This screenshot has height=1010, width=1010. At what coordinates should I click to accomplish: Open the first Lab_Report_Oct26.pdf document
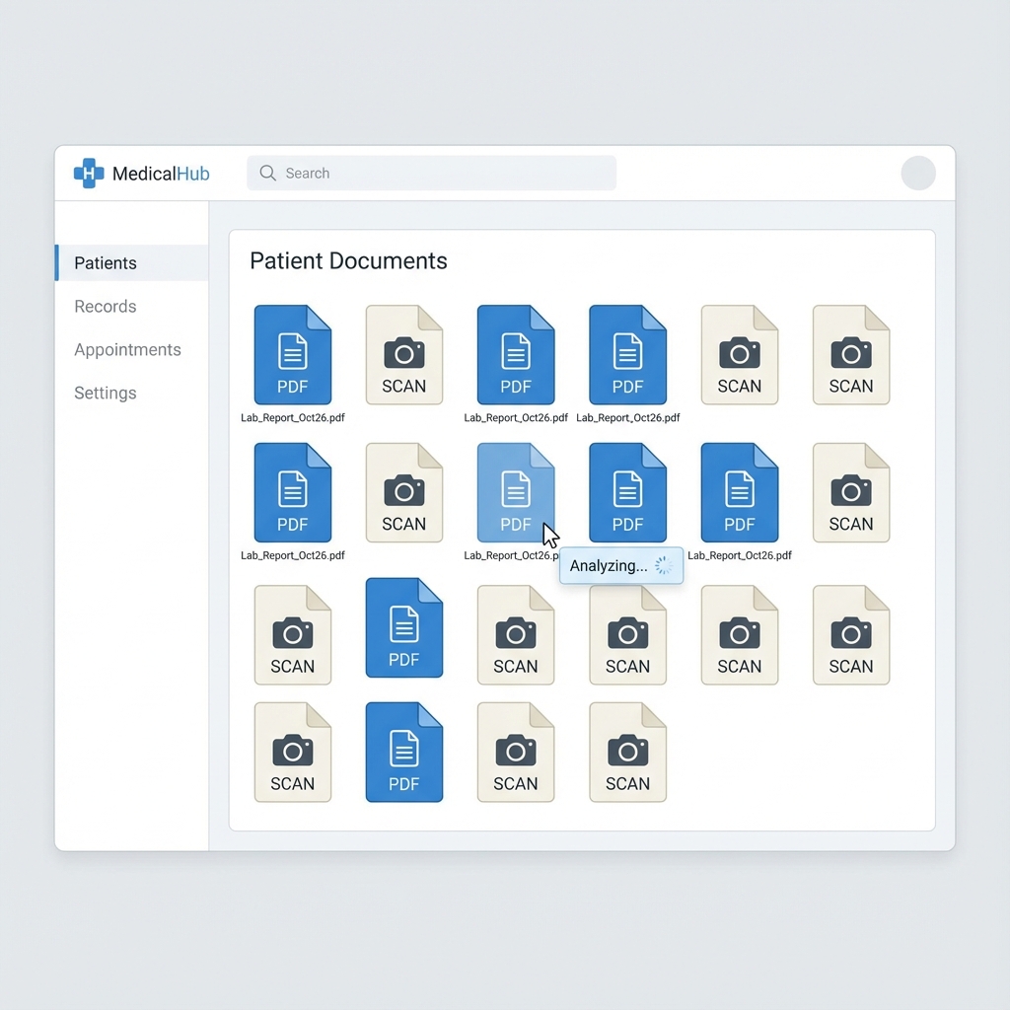[293, 355]
